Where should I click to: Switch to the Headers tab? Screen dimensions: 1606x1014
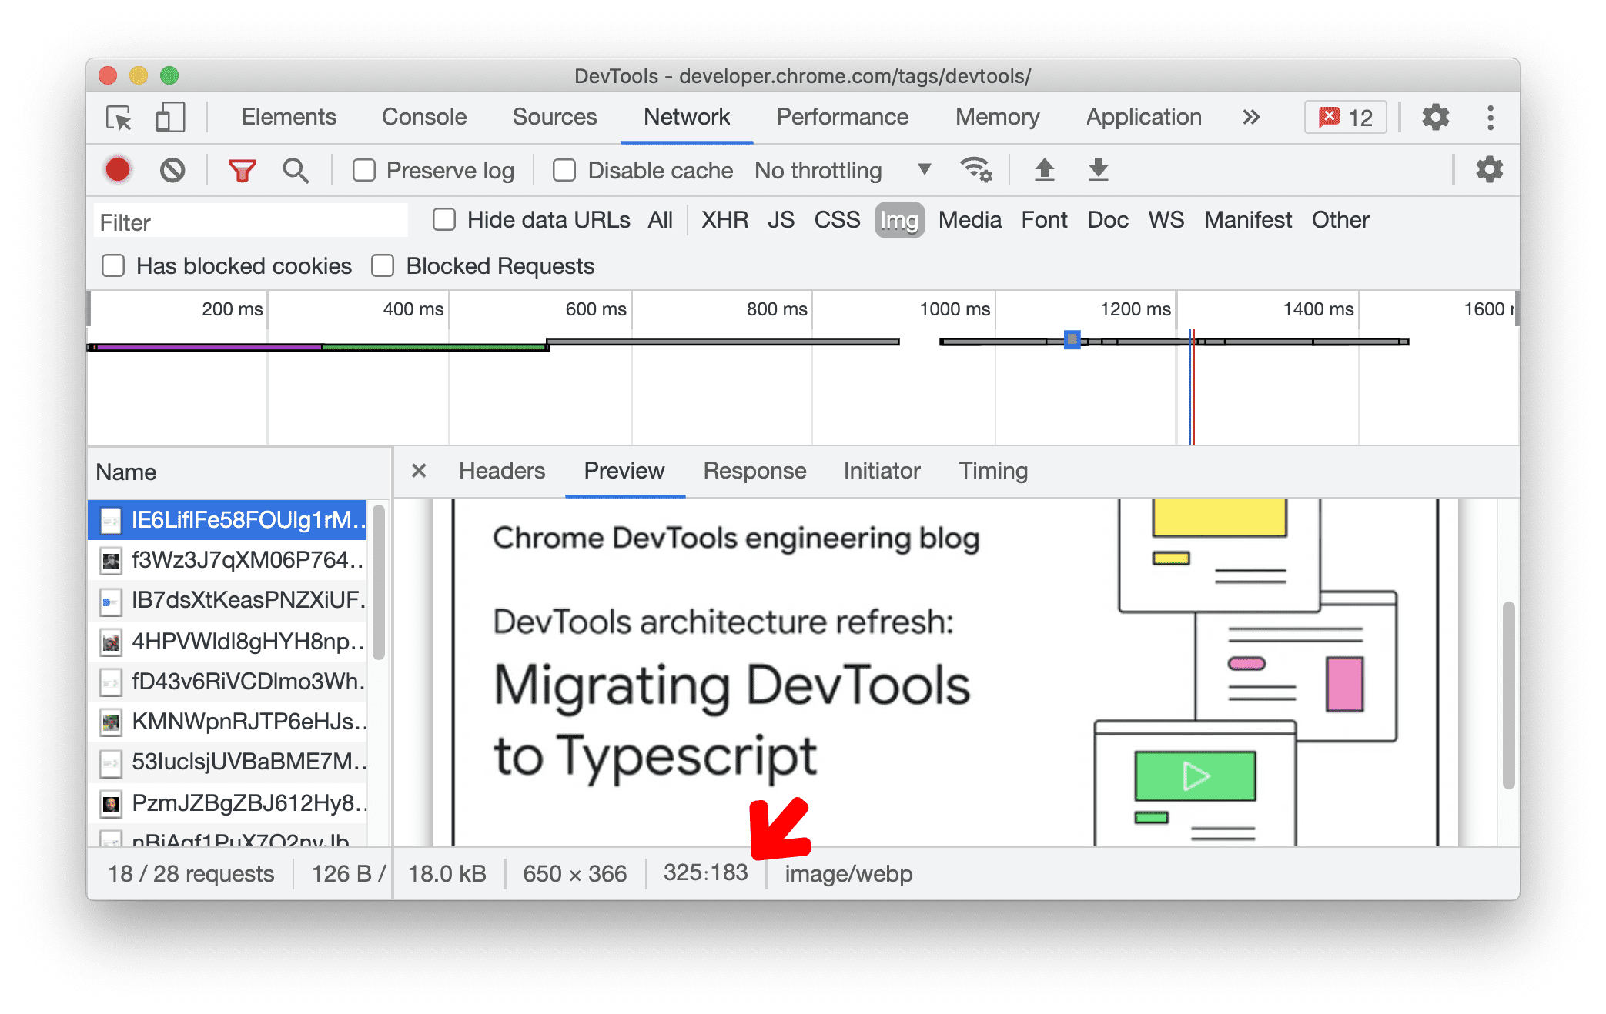[x=499, y=472]
